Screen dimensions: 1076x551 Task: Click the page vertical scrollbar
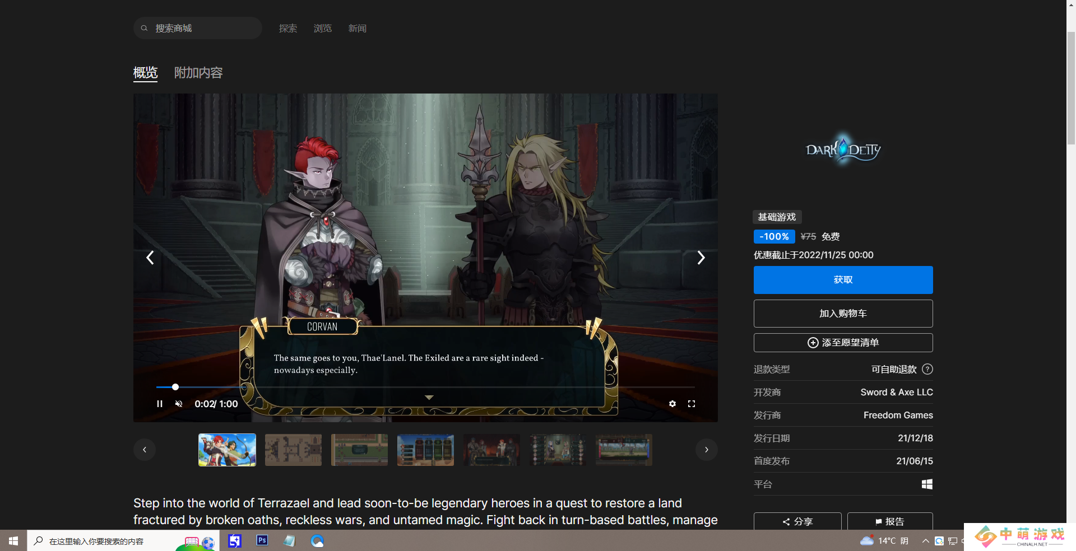click(1071, 90)
